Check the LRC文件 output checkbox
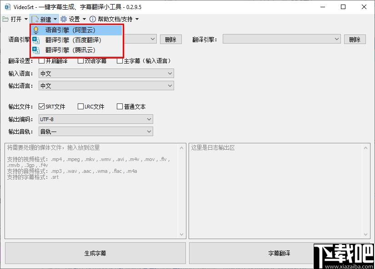 (80, 107)
